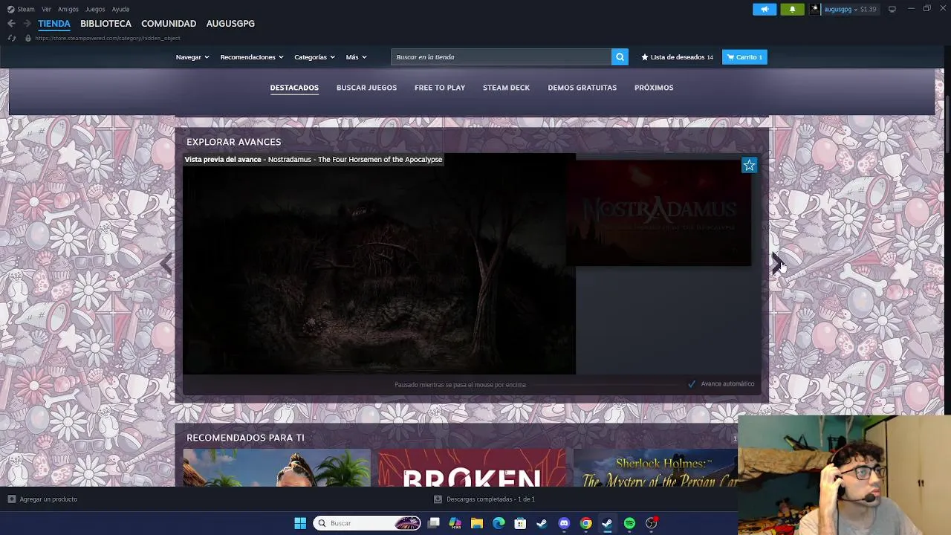Show previous preview with left carousel arrow
951x535 pixels.
167,263
